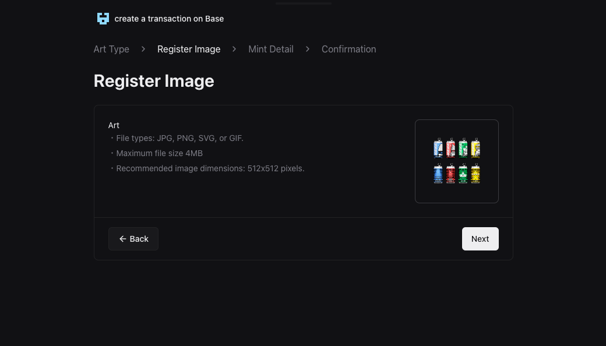The width and height of the screenshot is (606, 346).
Task: Click the top-row blue can in artwork
Action: pos(438,148)
